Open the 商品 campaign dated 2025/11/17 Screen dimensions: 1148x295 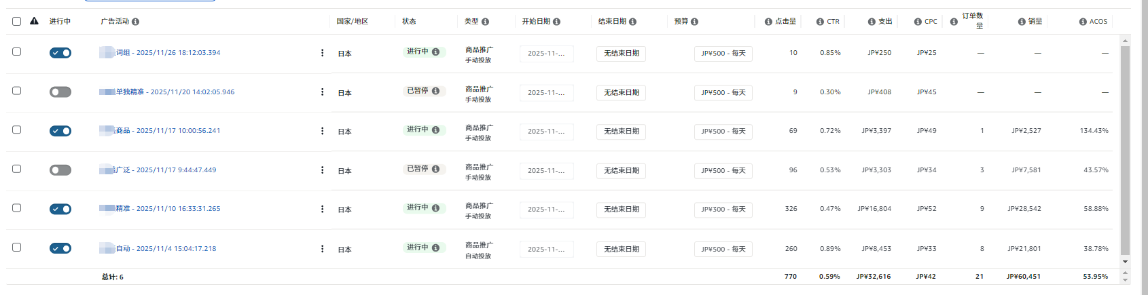[168, 131]
